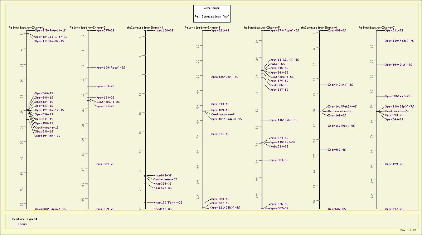Open the Xpsr109(Rbcs)-2S marker
The image size is (422, 235).
pos(111,67)
